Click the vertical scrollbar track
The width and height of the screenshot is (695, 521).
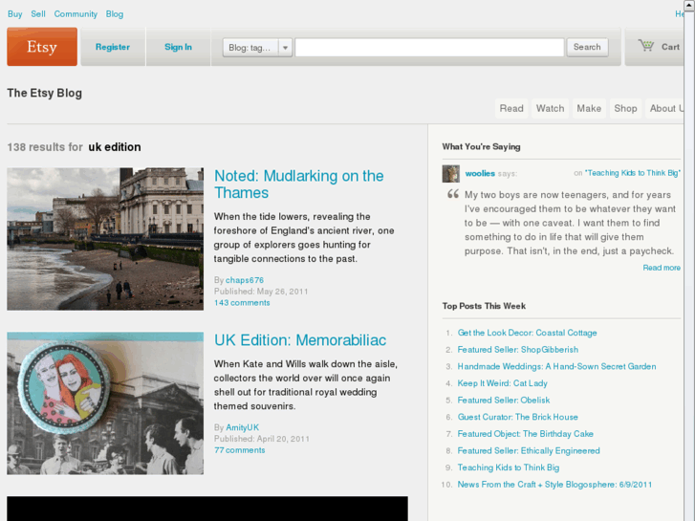coord(689,266)
